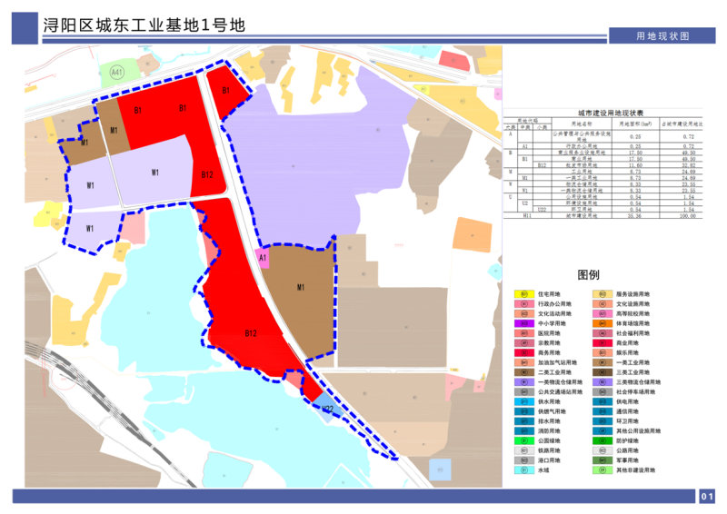Click the page number 01 box
The height and width of the screenshot is (514, 727).
708,496
